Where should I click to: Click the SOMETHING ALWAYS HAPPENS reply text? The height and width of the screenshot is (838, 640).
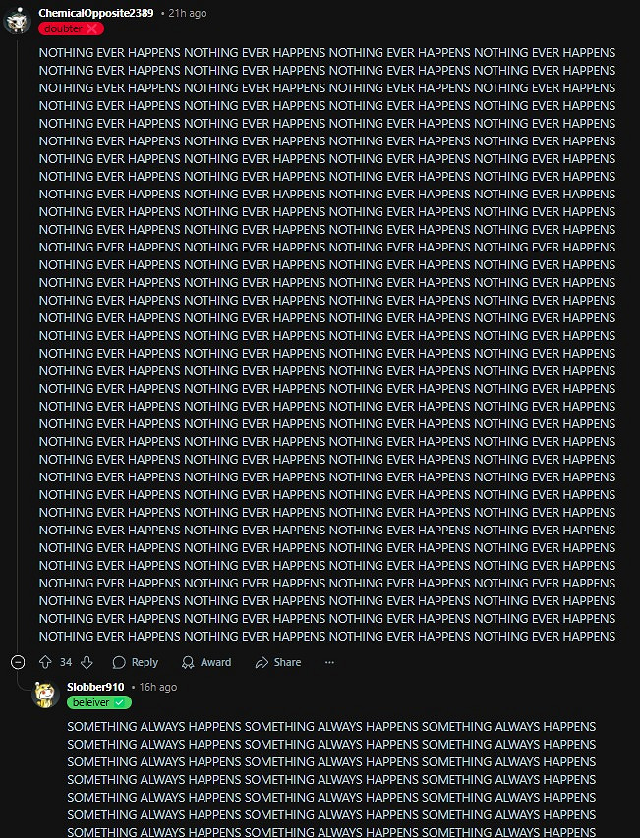pos(331,779)
